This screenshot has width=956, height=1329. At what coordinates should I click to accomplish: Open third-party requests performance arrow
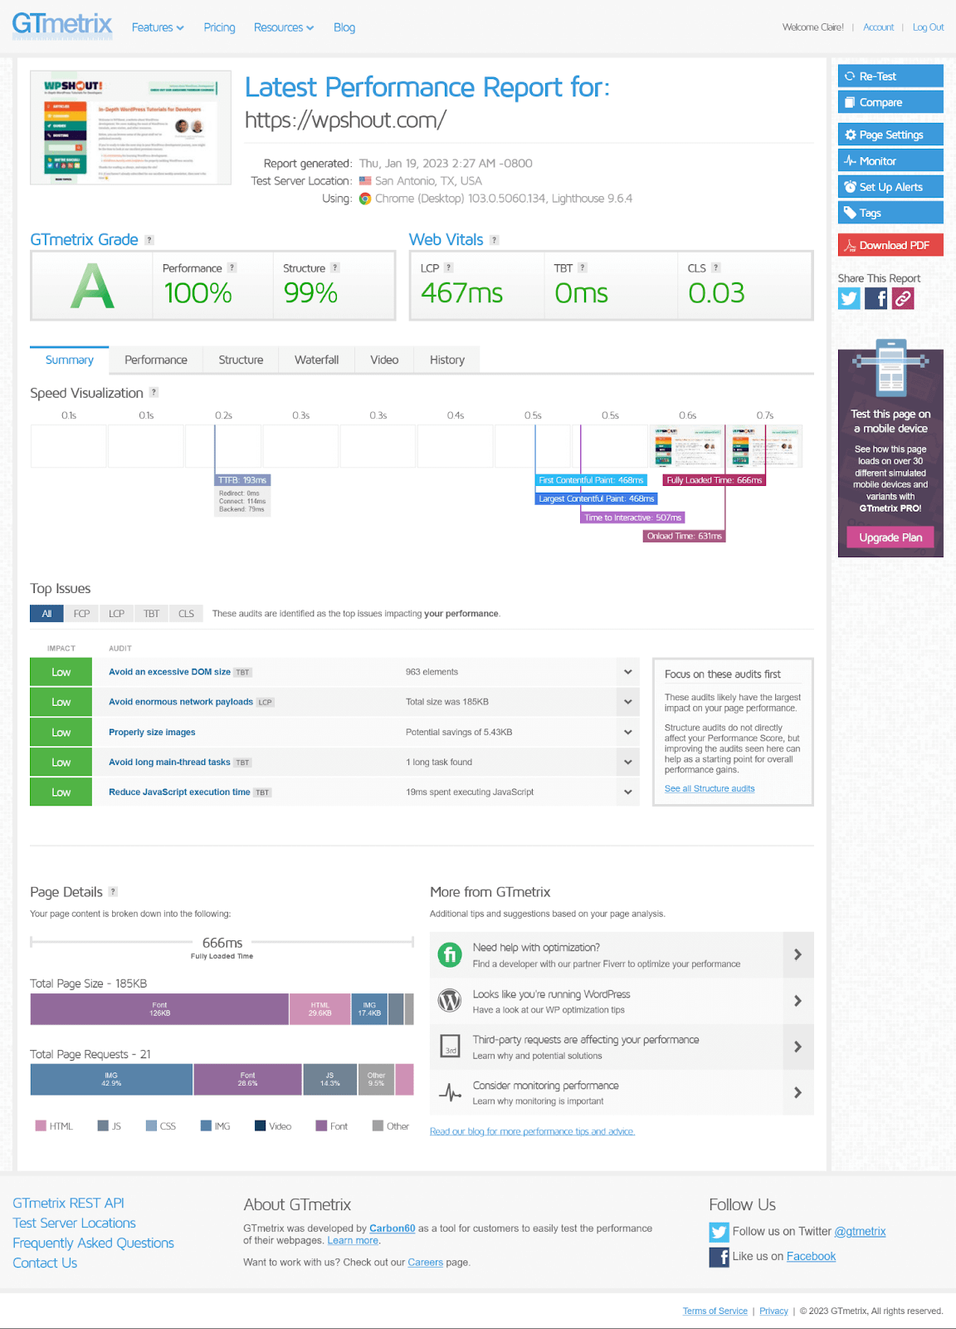click(797, 1047)
